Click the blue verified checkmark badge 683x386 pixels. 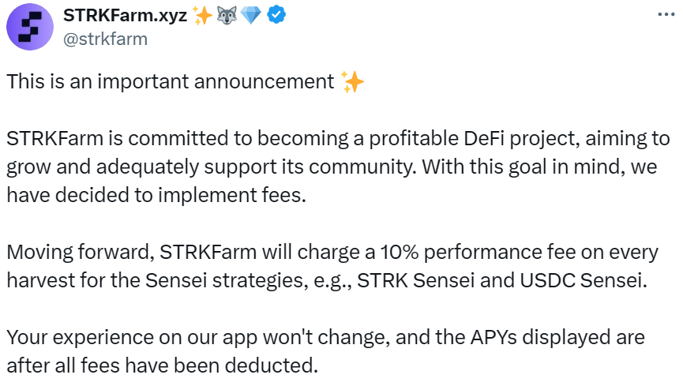[x=276, y=16]
